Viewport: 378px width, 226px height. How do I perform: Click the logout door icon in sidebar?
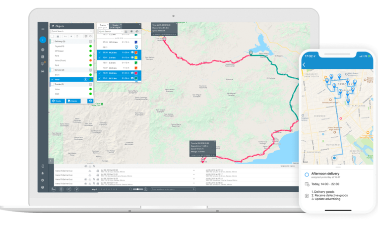(x=43, y=166)
